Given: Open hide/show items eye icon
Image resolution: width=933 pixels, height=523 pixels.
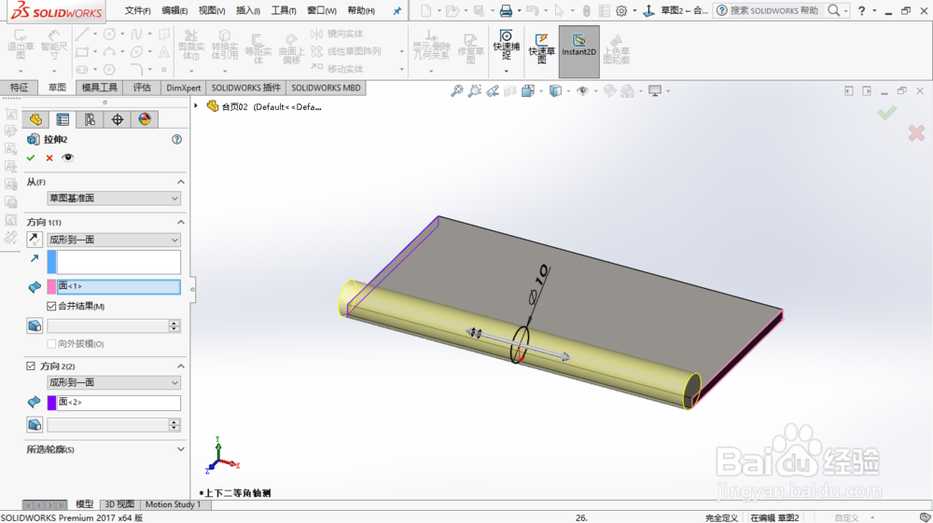Looking at the screenshot, I should [x=582, y=91].
